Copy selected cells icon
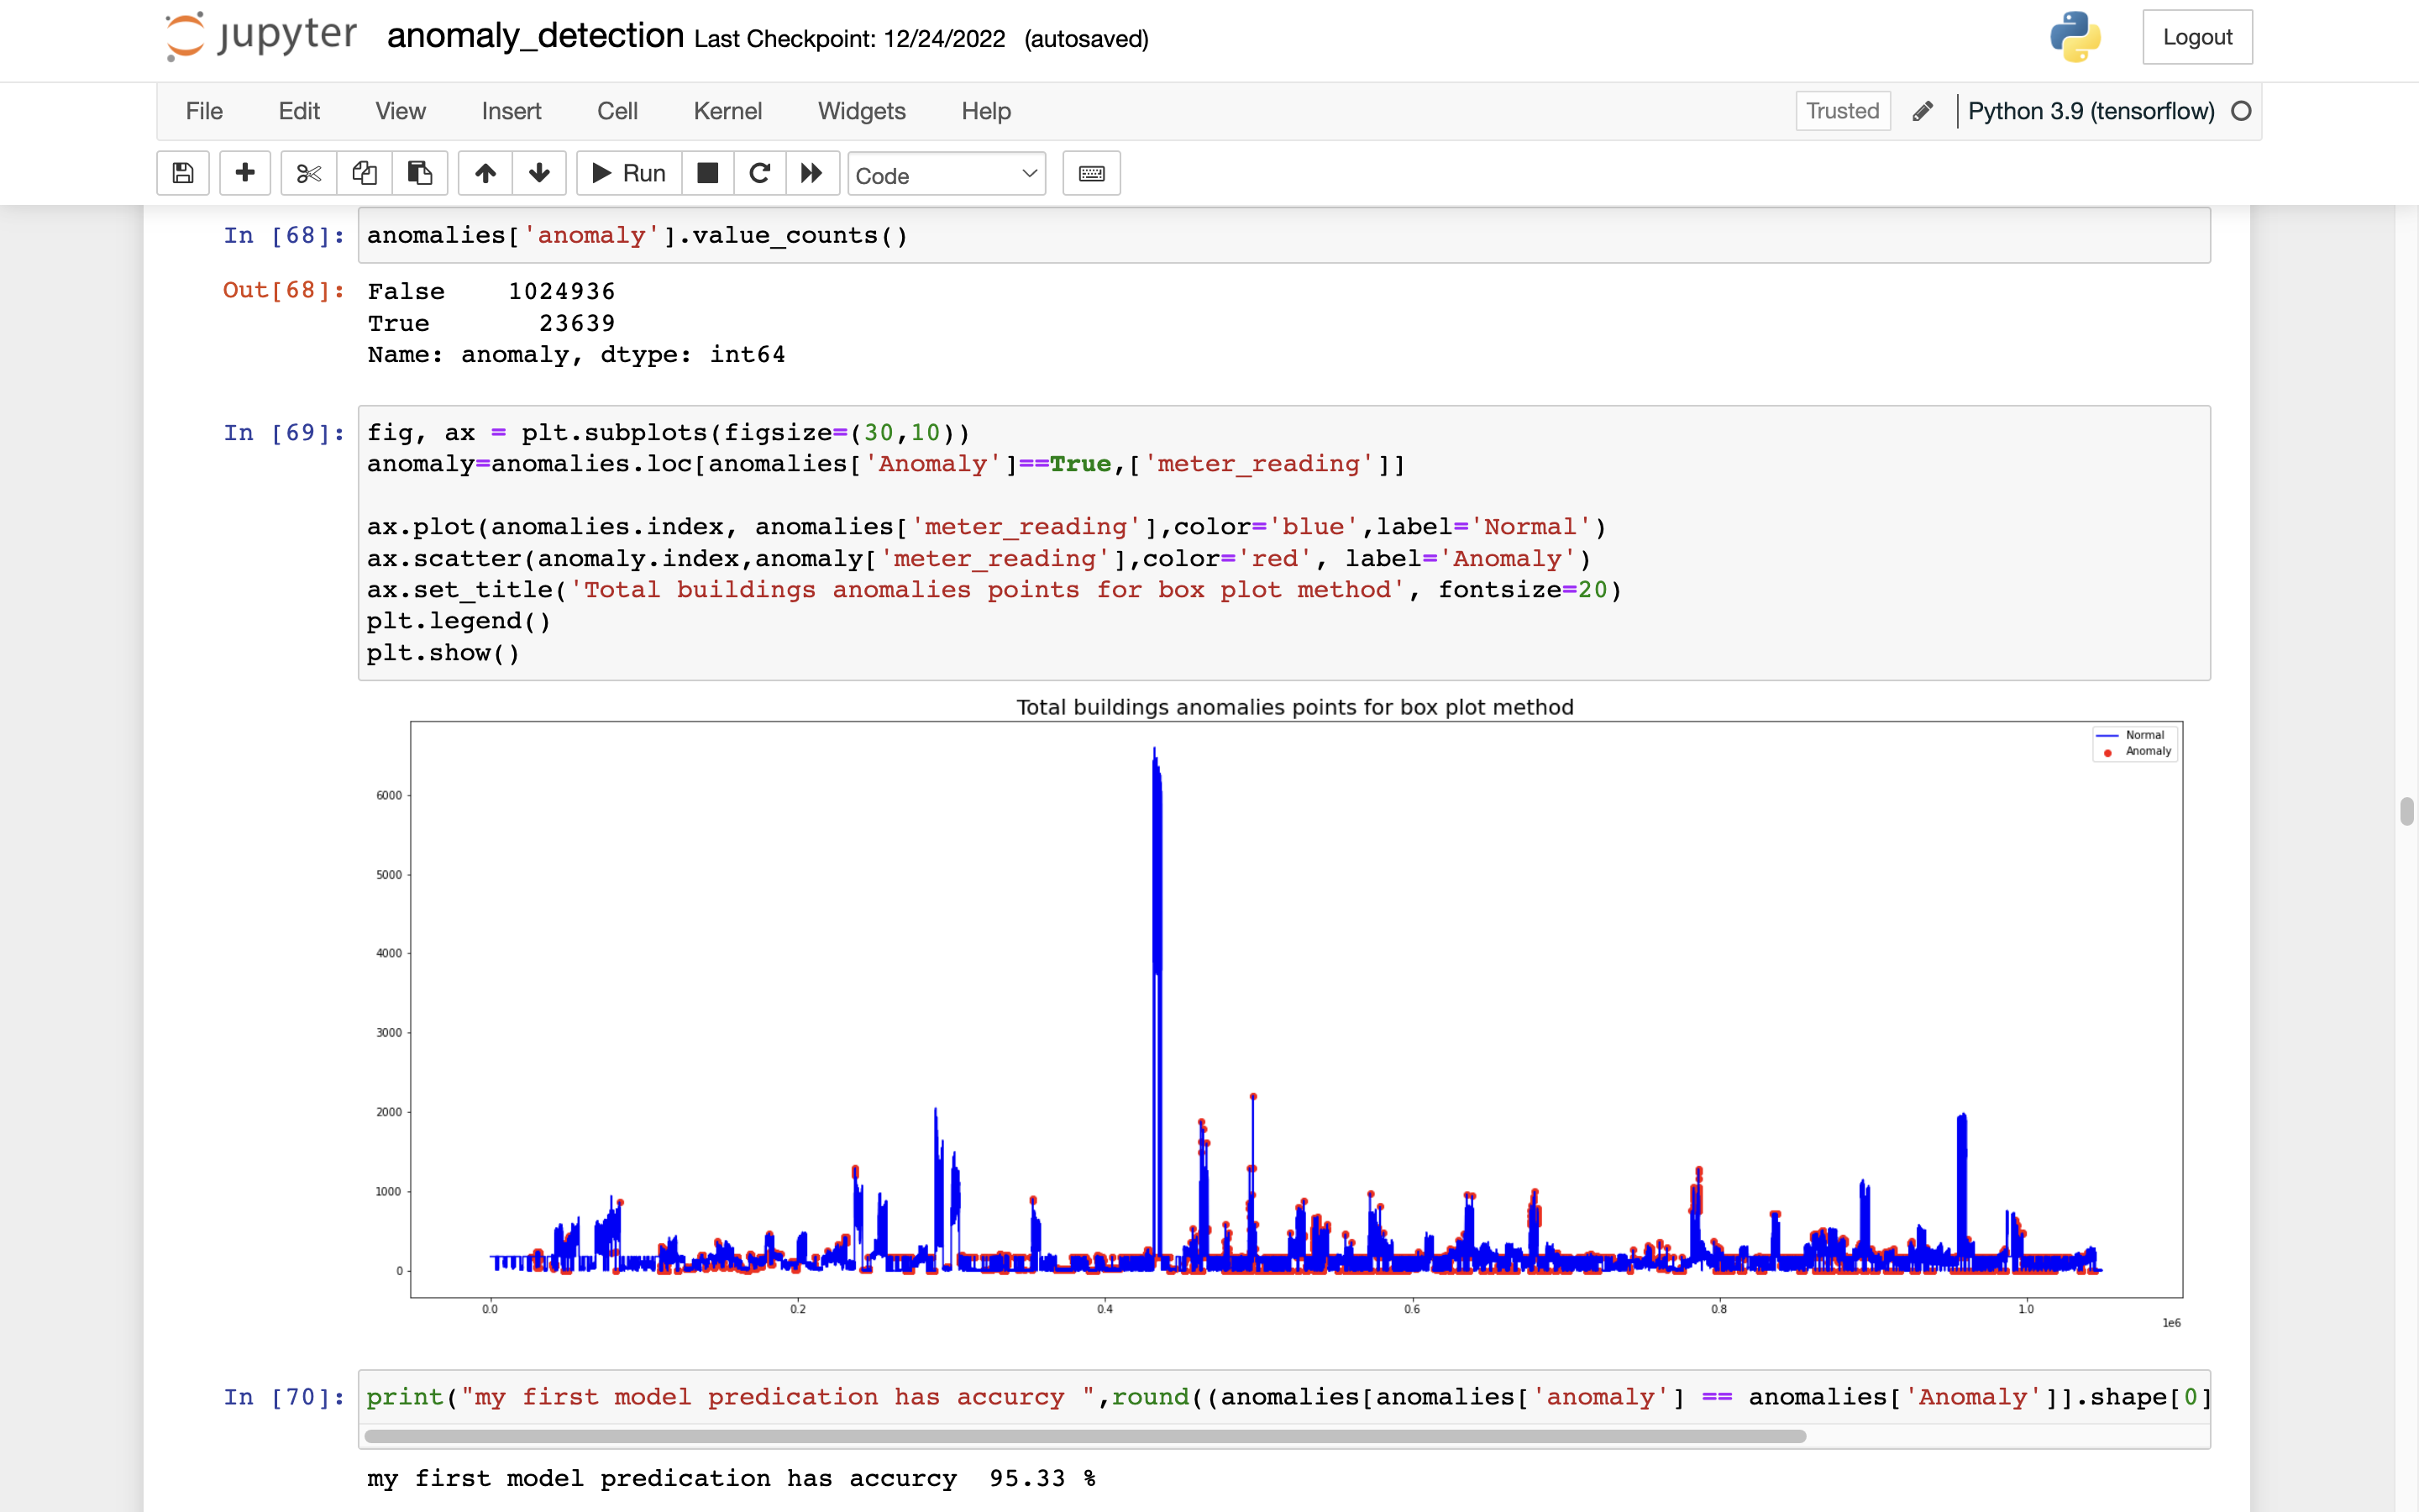This screenshot has width=2419, height=1512. 364,173
